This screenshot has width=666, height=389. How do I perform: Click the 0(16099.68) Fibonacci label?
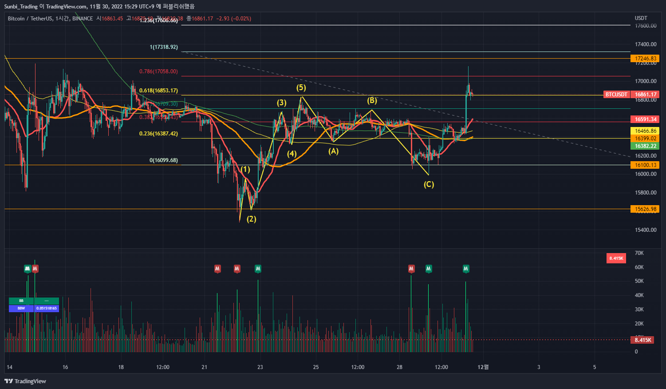(164, 160)
